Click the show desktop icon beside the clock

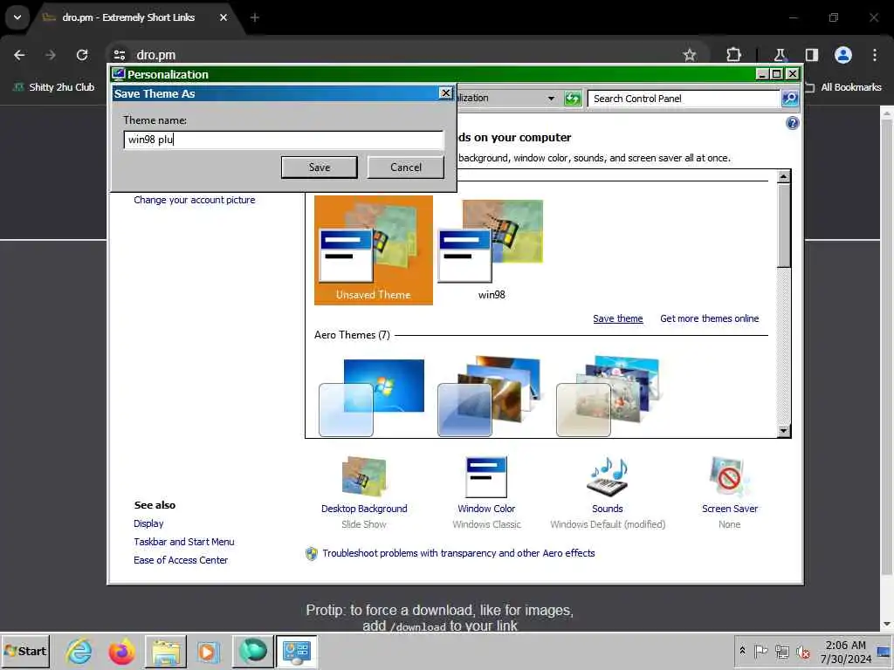pos(884,652)
